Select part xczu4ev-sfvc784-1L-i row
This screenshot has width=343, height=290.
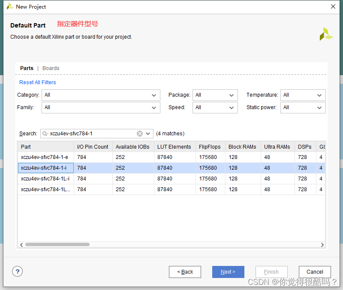[171, 179]
